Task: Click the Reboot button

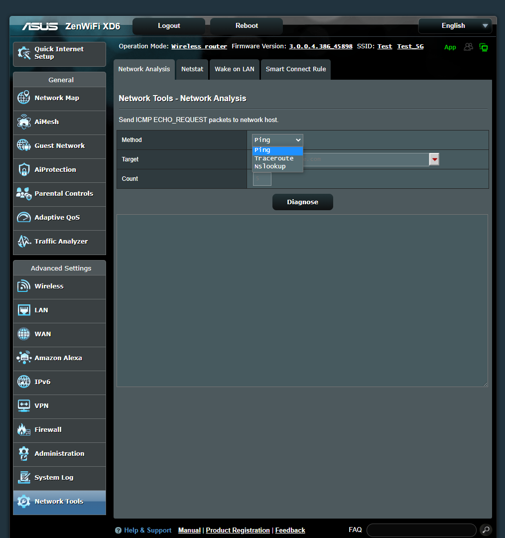Action: pos(247,26)
